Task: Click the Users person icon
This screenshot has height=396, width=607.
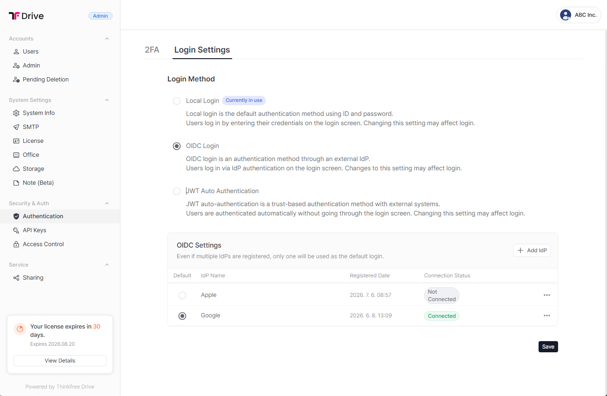Action: pyautogui.click(x=16, y=52)
